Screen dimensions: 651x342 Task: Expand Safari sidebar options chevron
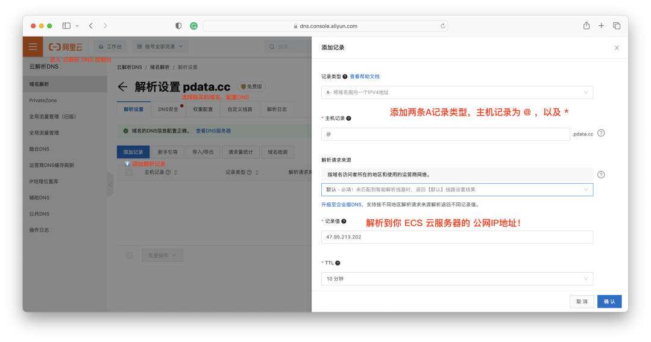[77, 26]
